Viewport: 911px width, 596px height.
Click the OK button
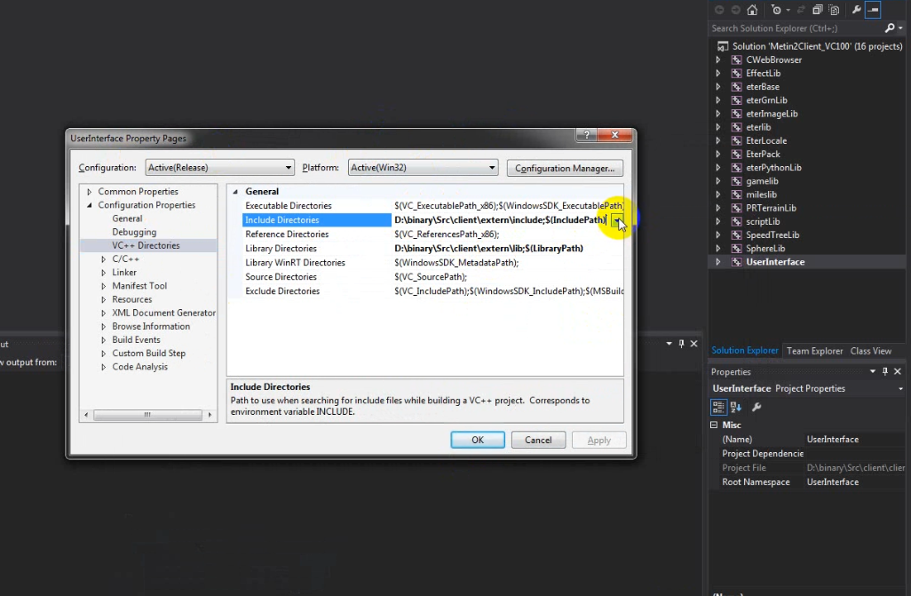(478, 441)
